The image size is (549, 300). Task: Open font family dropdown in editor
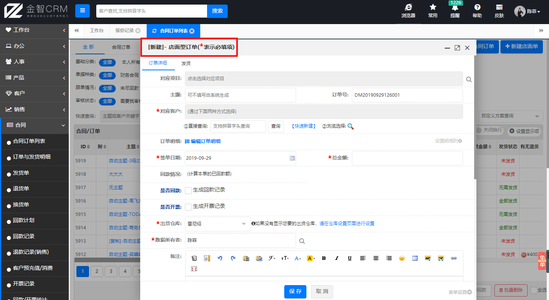tap(272, 258)
